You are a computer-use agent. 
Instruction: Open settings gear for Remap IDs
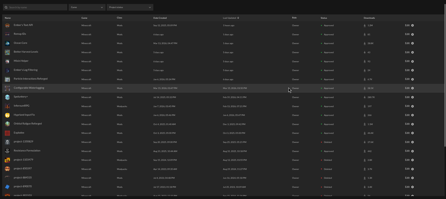coord(412,34)
